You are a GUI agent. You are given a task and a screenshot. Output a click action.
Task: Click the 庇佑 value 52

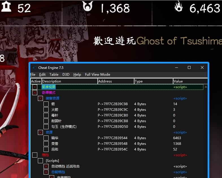coord(175,149)
